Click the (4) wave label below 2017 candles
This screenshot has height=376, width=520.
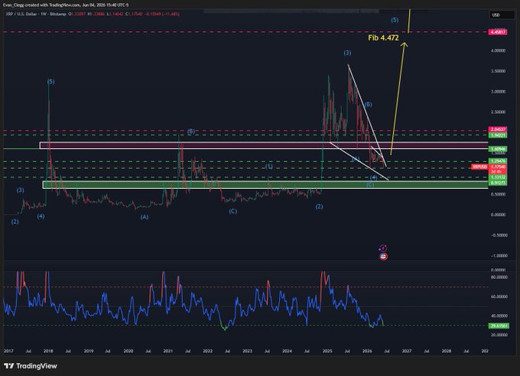[41, 216]
